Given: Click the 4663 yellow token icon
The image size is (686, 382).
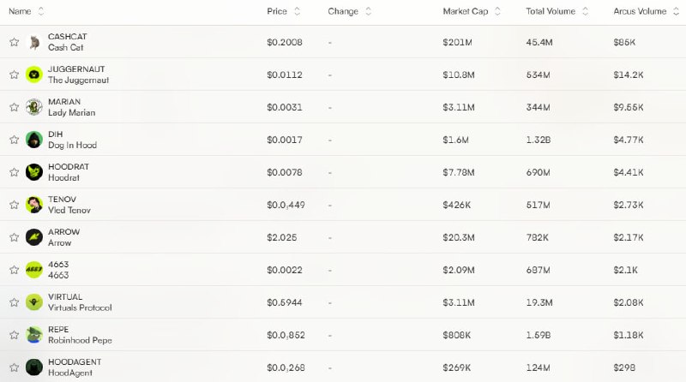Looking at the screenshot, I should (x=34, y=270).
